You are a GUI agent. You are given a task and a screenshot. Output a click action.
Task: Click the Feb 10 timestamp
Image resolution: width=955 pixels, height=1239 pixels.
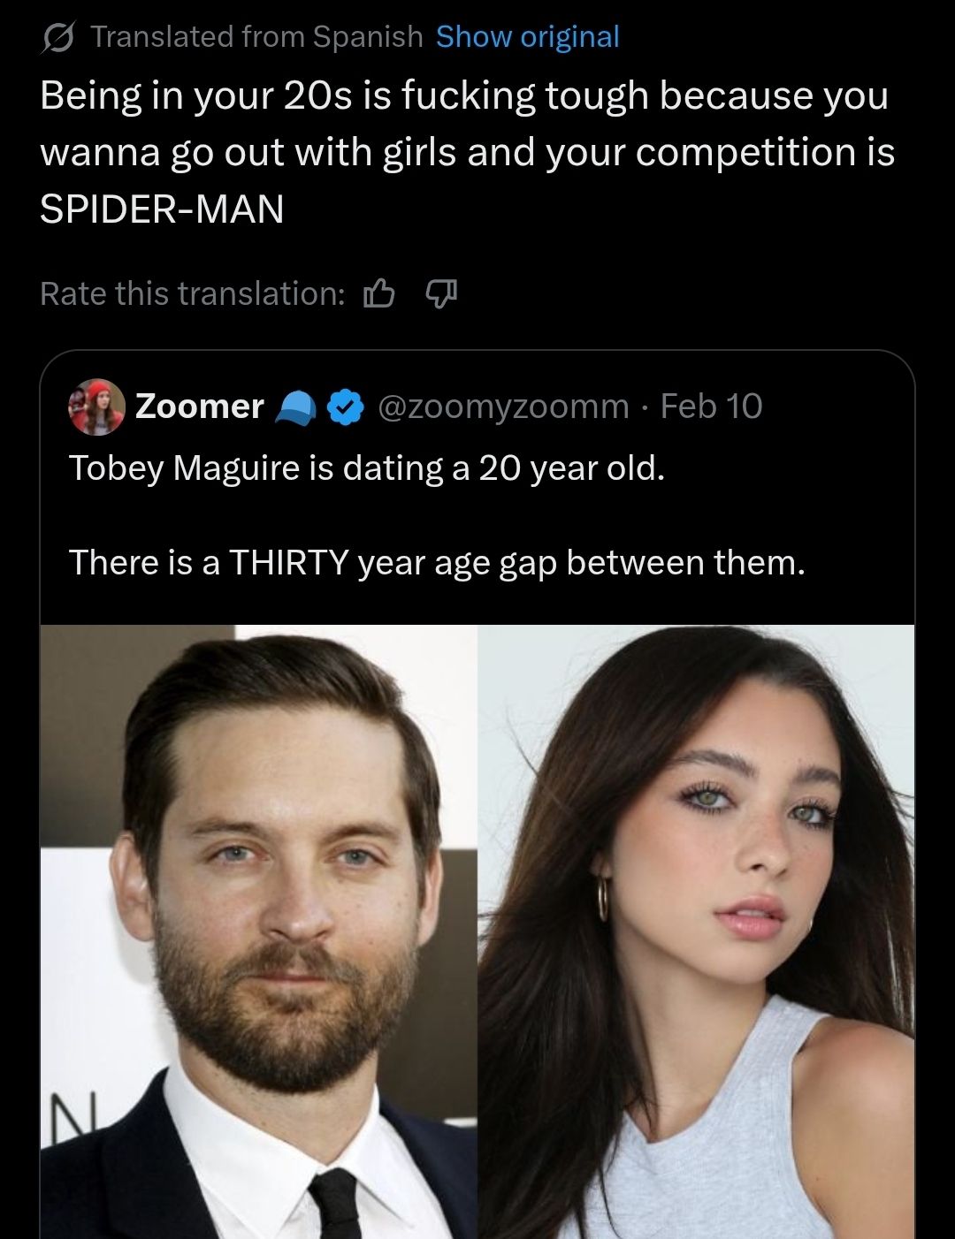click(711, 407)
